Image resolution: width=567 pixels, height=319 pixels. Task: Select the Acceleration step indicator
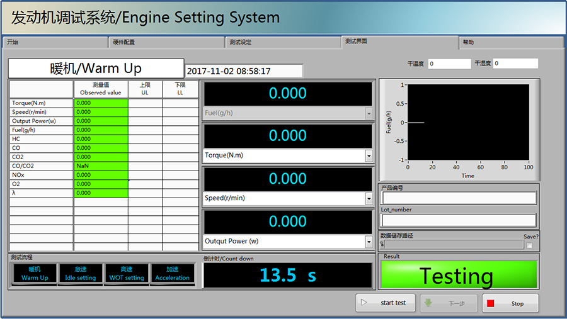pyautogui.click(x=172, y=273)
